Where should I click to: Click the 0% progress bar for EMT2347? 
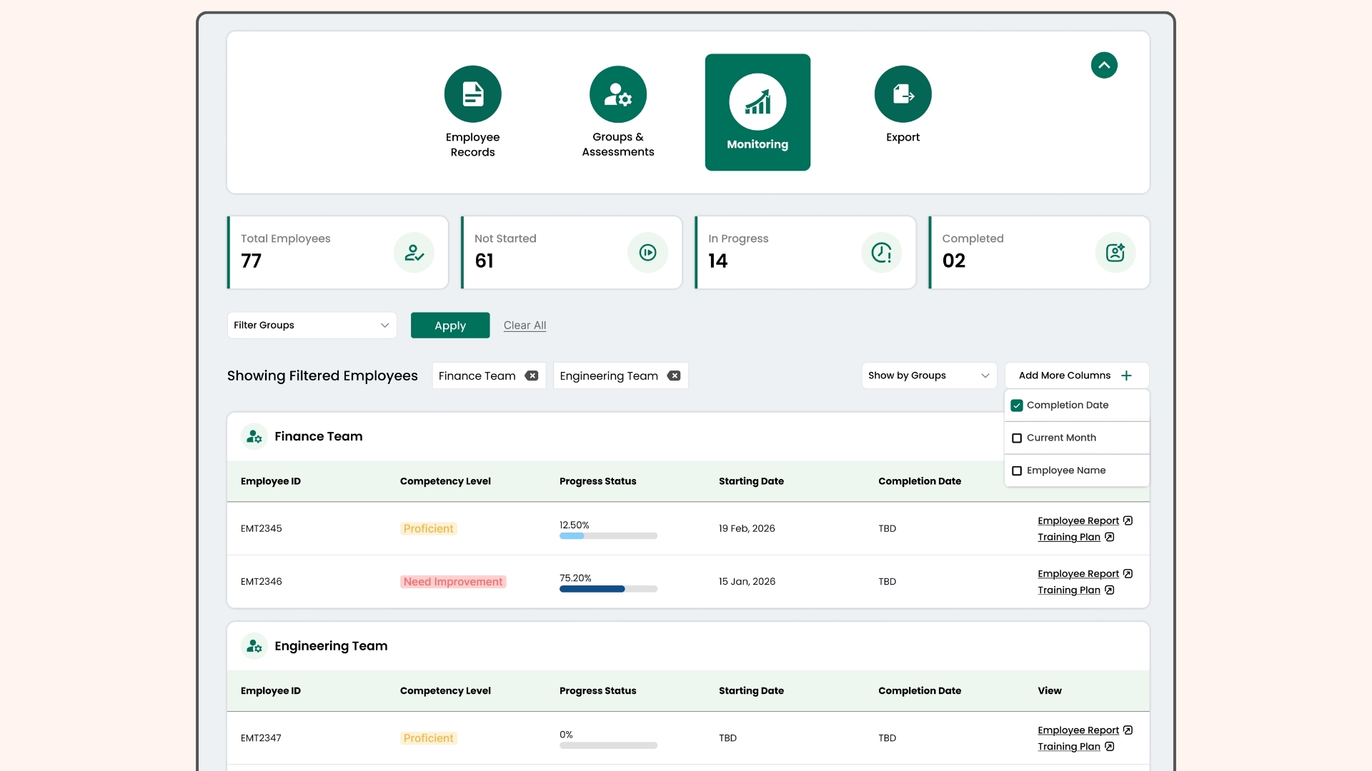[x=608, y=745]
